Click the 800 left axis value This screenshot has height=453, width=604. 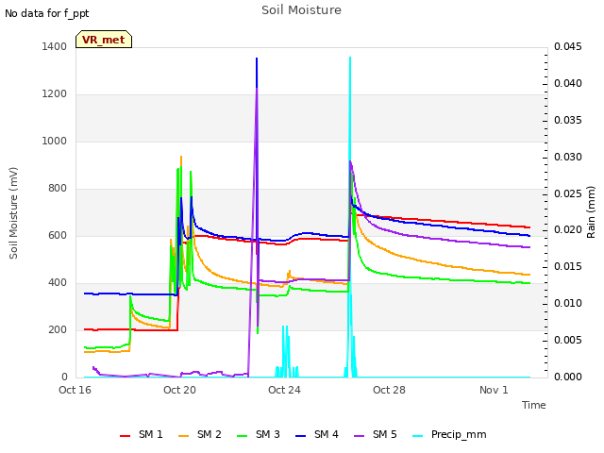[x=58, y=189]
